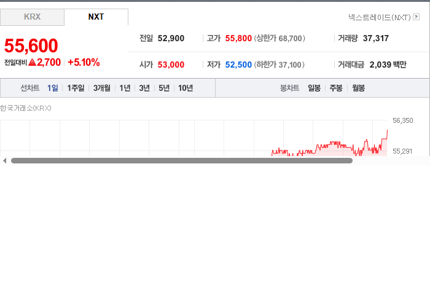Click the lower limit 37,100
Screen dimensions: 430x301
click(290, 64)
